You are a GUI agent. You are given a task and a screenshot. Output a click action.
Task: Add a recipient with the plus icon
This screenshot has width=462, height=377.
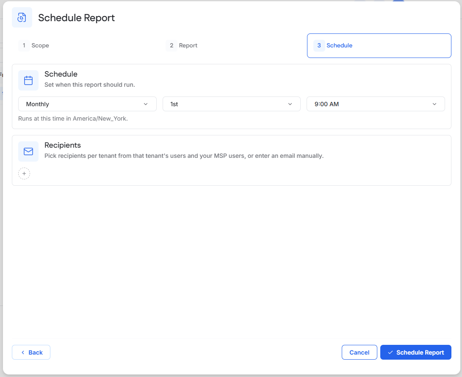click(x=24, y=173)
